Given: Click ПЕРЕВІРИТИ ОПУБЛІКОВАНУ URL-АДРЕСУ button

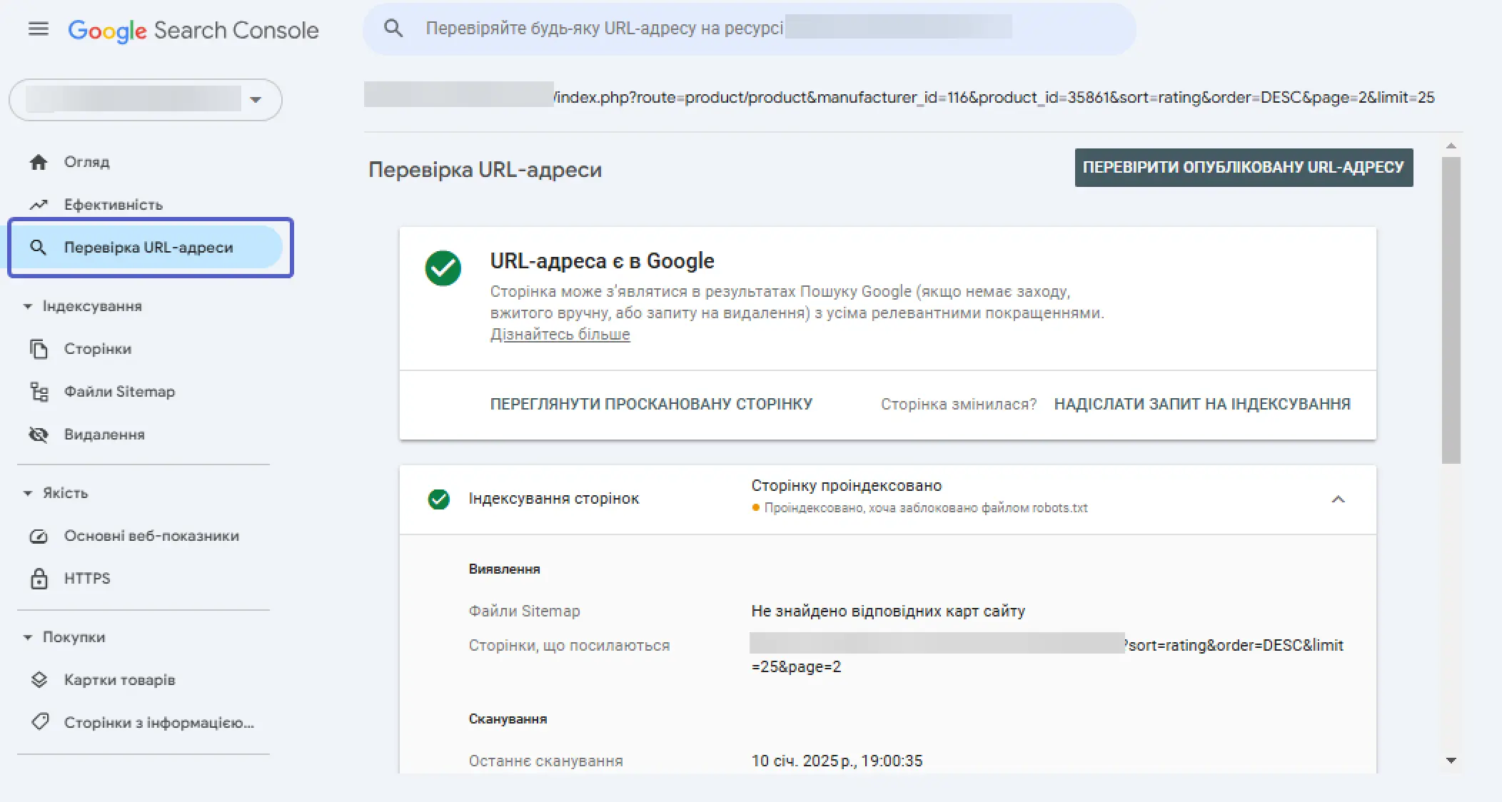Looking at the screenshot, I should [1244, 168].
